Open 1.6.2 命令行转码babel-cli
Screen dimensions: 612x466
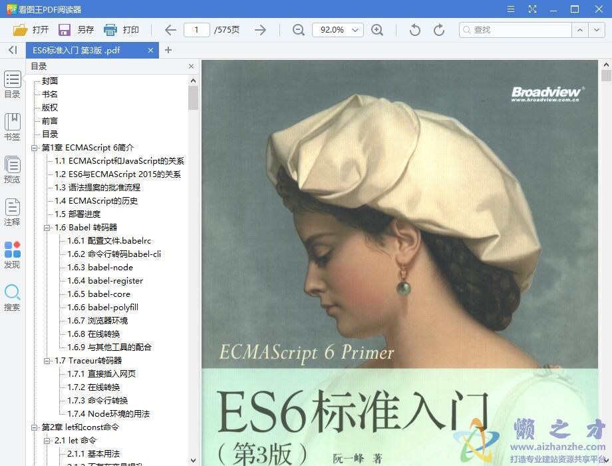coord(114,254)
